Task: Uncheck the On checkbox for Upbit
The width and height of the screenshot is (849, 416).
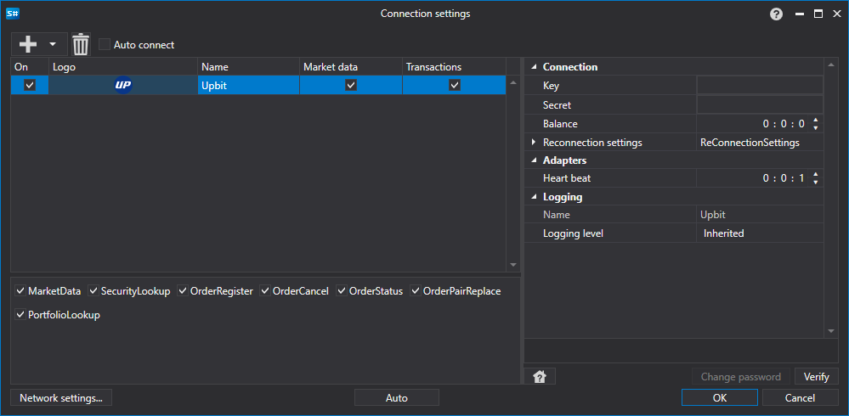Action: pos(30,85)
